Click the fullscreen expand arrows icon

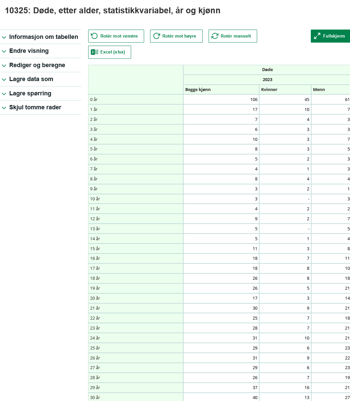[x=317, y=36]
